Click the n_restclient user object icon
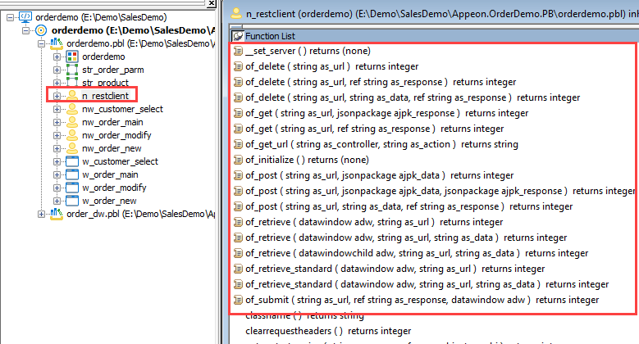 72,96
